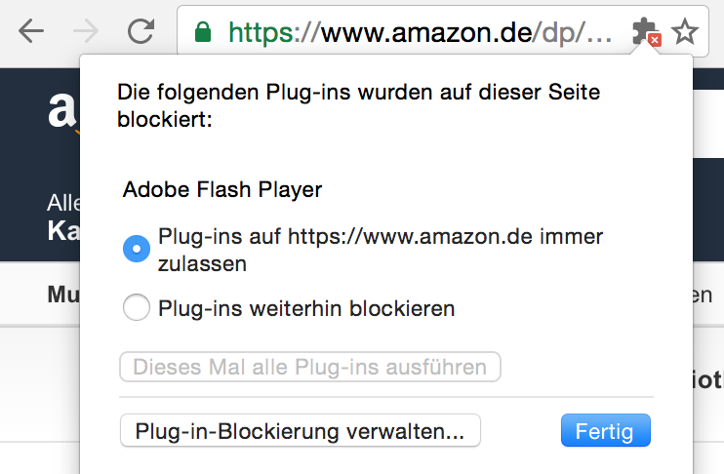Click the cut-off 'en' tab on the right
Screen dimensions: 724x474
tap(702, 294)
